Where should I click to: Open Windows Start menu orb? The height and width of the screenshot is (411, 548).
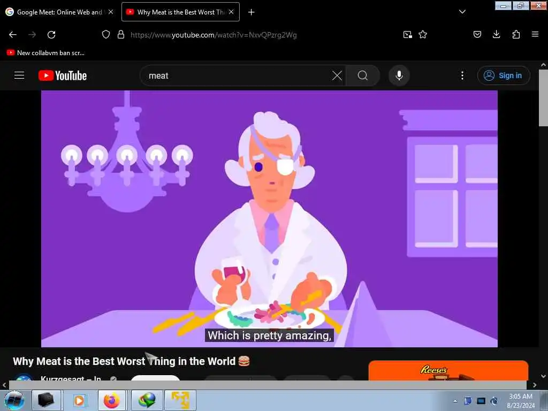tap(14, 400)
